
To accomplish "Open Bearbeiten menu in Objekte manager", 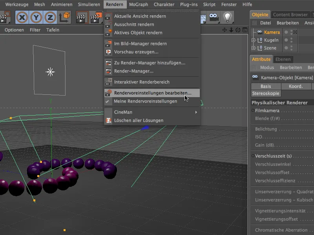I will [288, 23].
